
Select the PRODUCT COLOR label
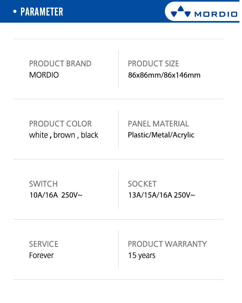tap(60, 124)
